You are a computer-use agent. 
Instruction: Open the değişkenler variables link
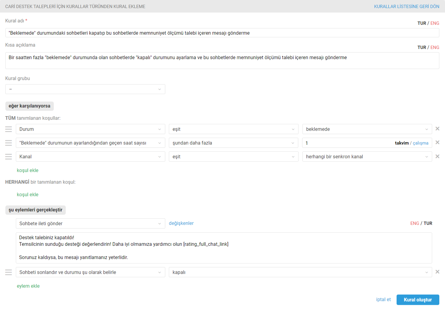tap(181, 223)
